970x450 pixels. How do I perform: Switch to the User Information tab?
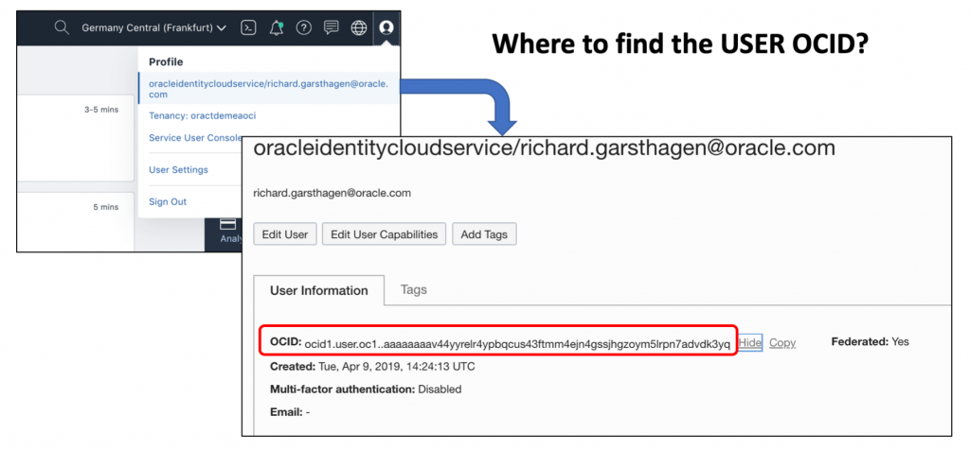point(319,291)
